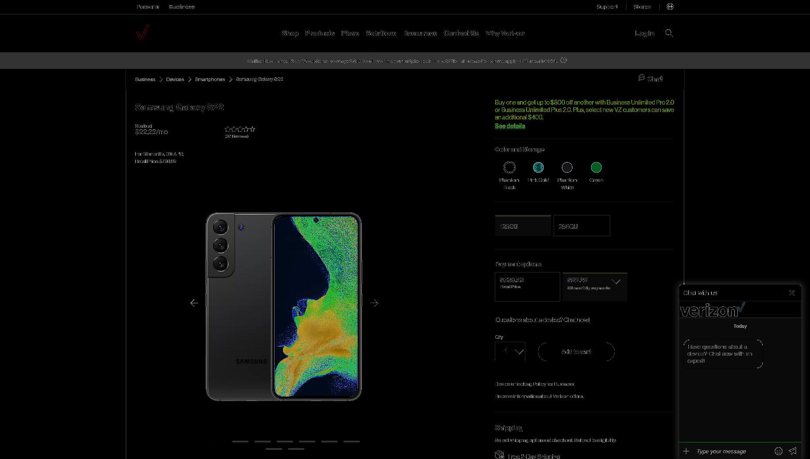
Task: Open Device unlocking Policy for Business
Action: tap(534, 384)
